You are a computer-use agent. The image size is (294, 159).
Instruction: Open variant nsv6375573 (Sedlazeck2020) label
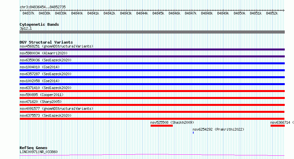[x=46, y=115]
